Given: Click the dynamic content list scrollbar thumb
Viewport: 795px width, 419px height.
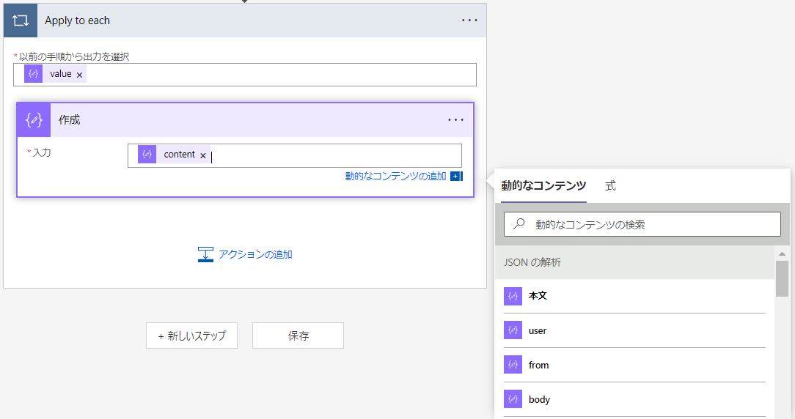Looking at the screenshot, I should pyautogui.click(x=782, y=278).
